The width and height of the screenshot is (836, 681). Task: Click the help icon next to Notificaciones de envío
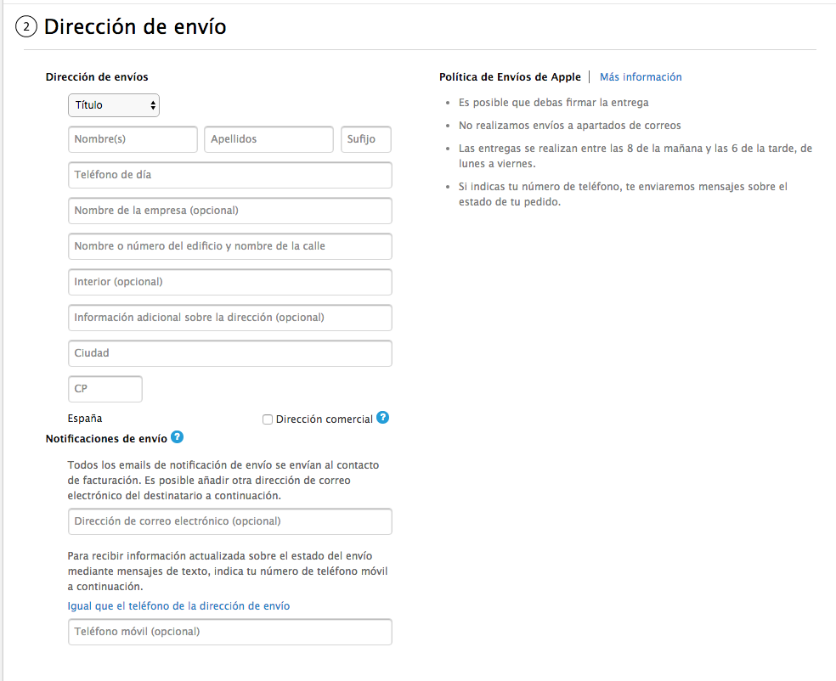pos(177,437)
